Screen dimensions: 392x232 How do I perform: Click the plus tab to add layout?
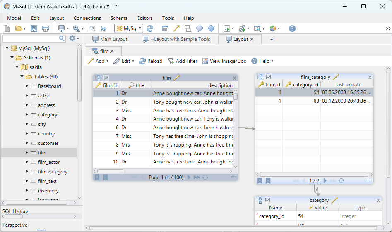[x=272, y=39]
